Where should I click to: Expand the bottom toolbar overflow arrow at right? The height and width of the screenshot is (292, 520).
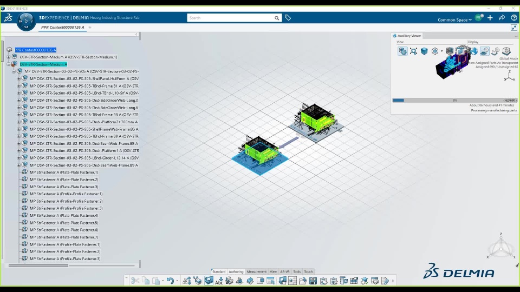pos(393,281)
